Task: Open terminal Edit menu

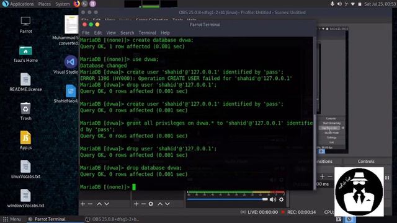Action: tap(98, 33)
